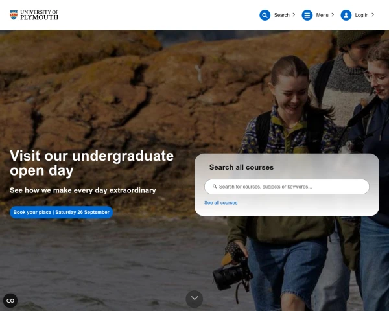
Task: Expand the chevron next to Menu label
Action: (333, 15)
